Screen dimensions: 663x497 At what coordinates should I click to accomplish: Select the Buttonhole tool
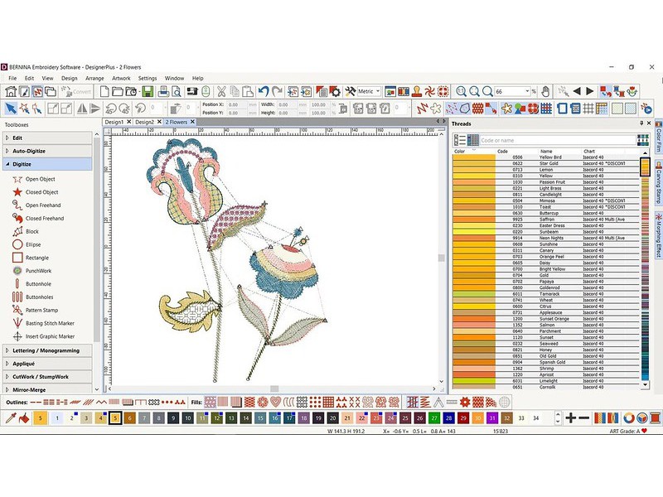pos(40,284)
